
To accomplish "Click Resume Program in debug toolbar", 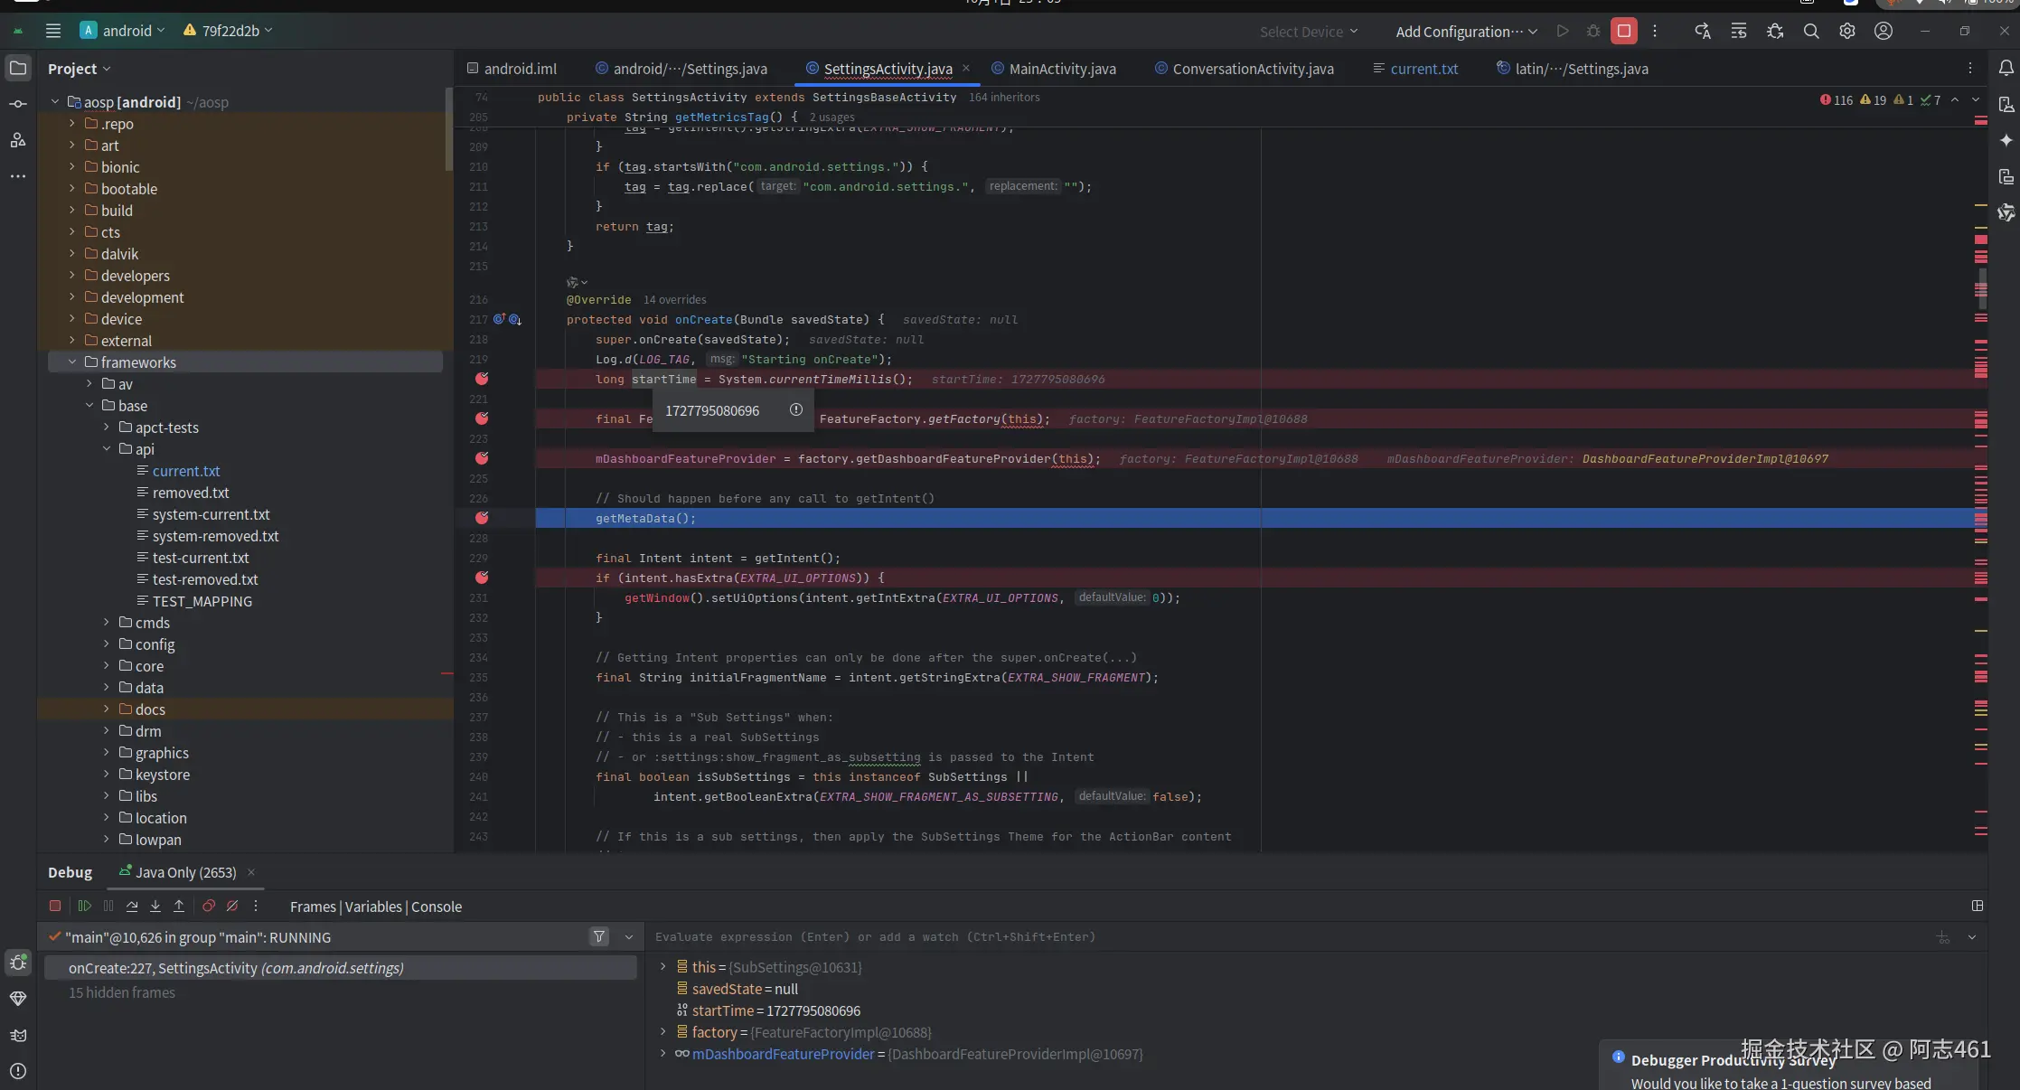I will coord(85,906).
